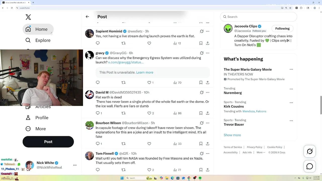The width and height of the screenshot is (322, 181).
Task: Click the Search input field
Action: click(x=259, y=17)
